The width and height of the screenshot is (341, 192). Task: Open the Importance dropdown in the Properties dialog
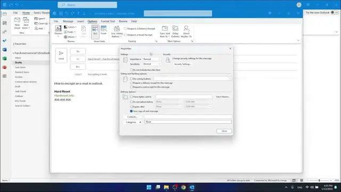(x=151, y=59)
